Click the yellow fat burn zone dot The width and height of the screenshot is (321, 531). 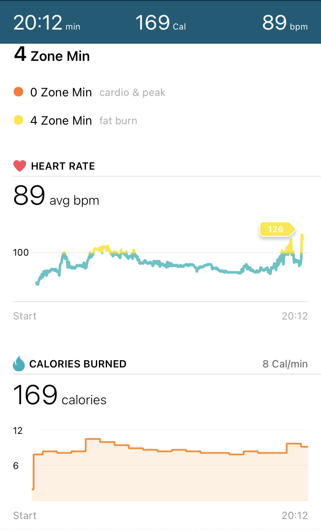tap(18, 120)
